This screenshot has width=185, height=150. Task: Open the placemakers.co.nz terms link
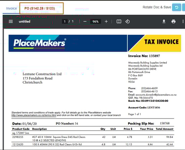(34, 115)
